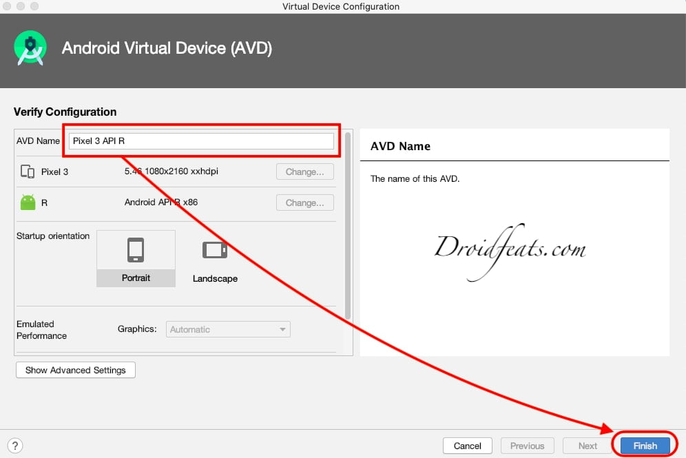Viewport: 686px width, 458px height.
Task: Click the Pixel 3 phone hardware icon
Action: (x=27, y=171)
